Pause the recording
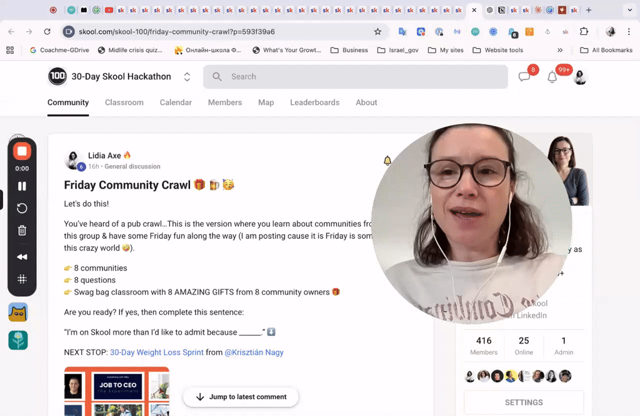Image resolution: width=640 pixels, height=416 pixels. [x=22, y=186]
